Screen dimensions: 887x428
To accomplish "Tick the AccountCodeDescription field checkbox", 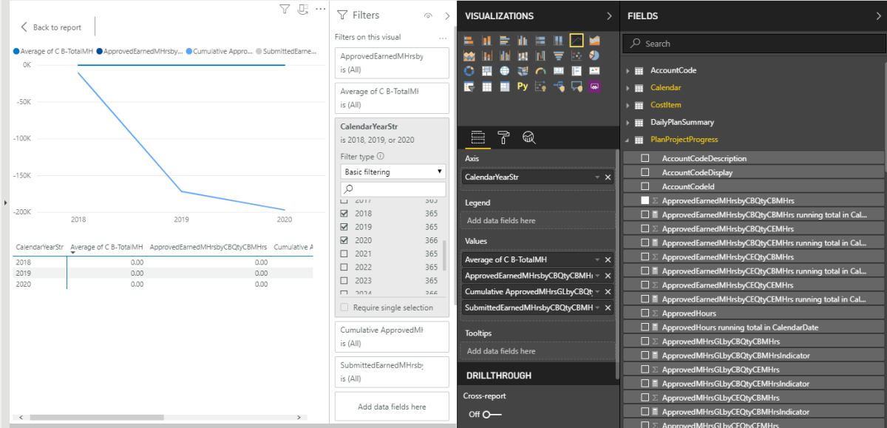I will click(x=645, y=158).
